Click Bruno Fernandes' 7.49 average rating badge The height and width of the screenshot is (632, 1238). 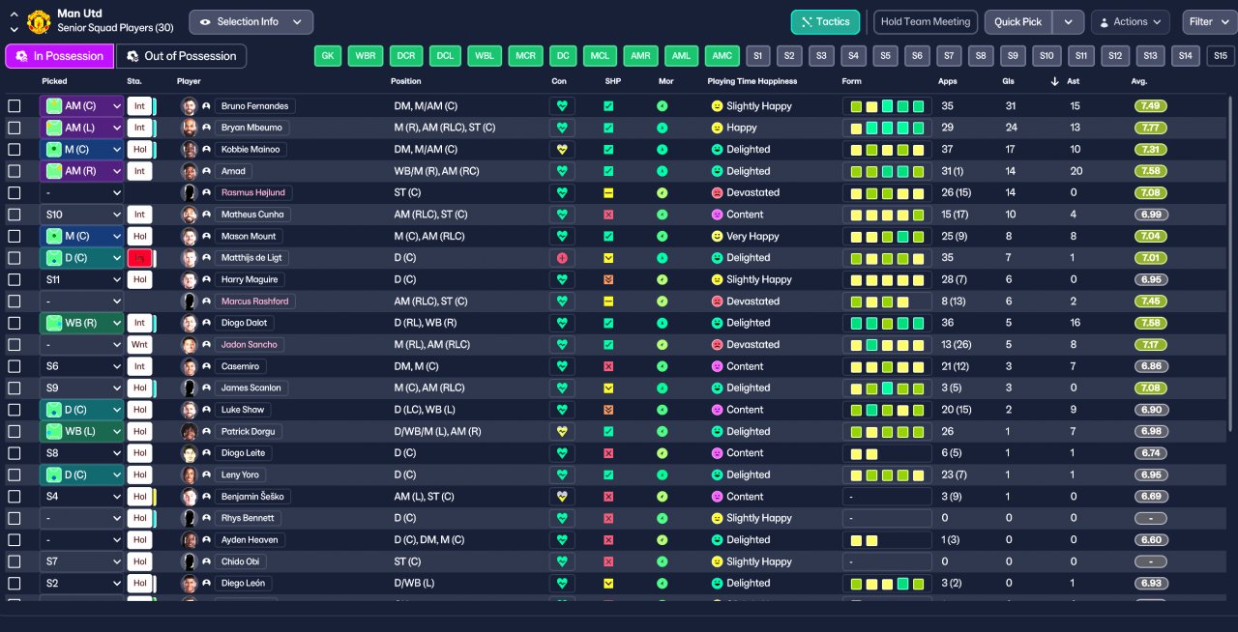click(x=1151, y=106)
